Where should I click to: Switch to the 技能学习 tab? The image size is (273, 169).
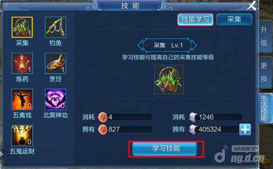pos(195,20)
